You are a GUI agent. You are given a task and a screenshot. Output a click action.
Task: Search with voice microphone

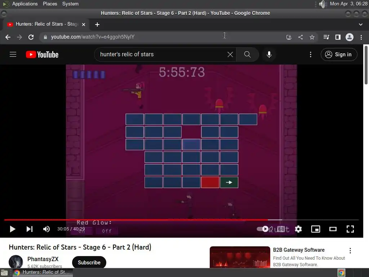(x=269, y=54)
